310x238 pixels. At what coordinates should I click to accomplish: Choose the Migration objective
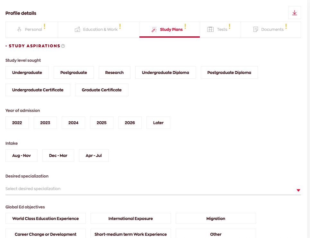coord(216,219)
